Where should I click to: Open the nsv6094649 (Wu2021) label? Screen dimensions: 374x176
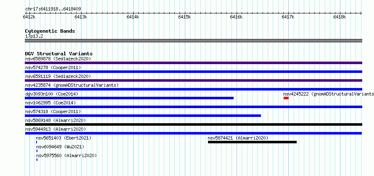point(60,147)
